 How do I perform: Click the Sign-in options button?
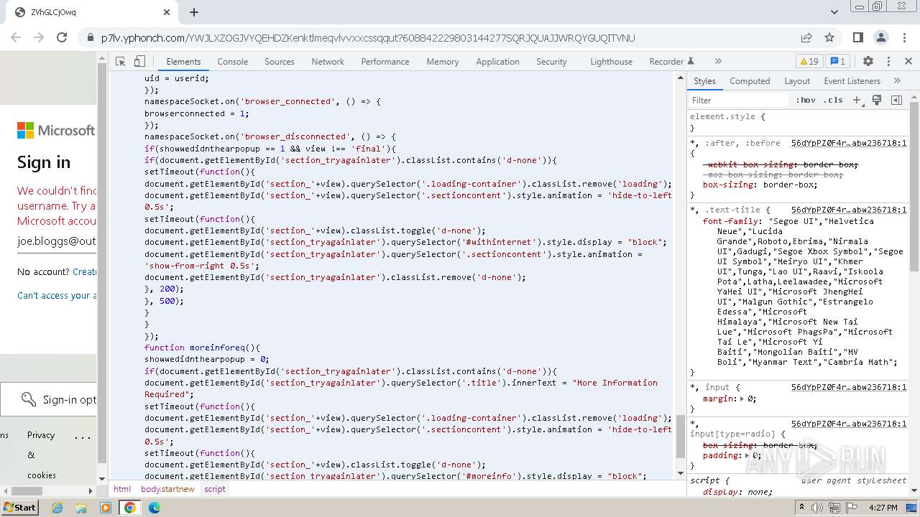49,399
